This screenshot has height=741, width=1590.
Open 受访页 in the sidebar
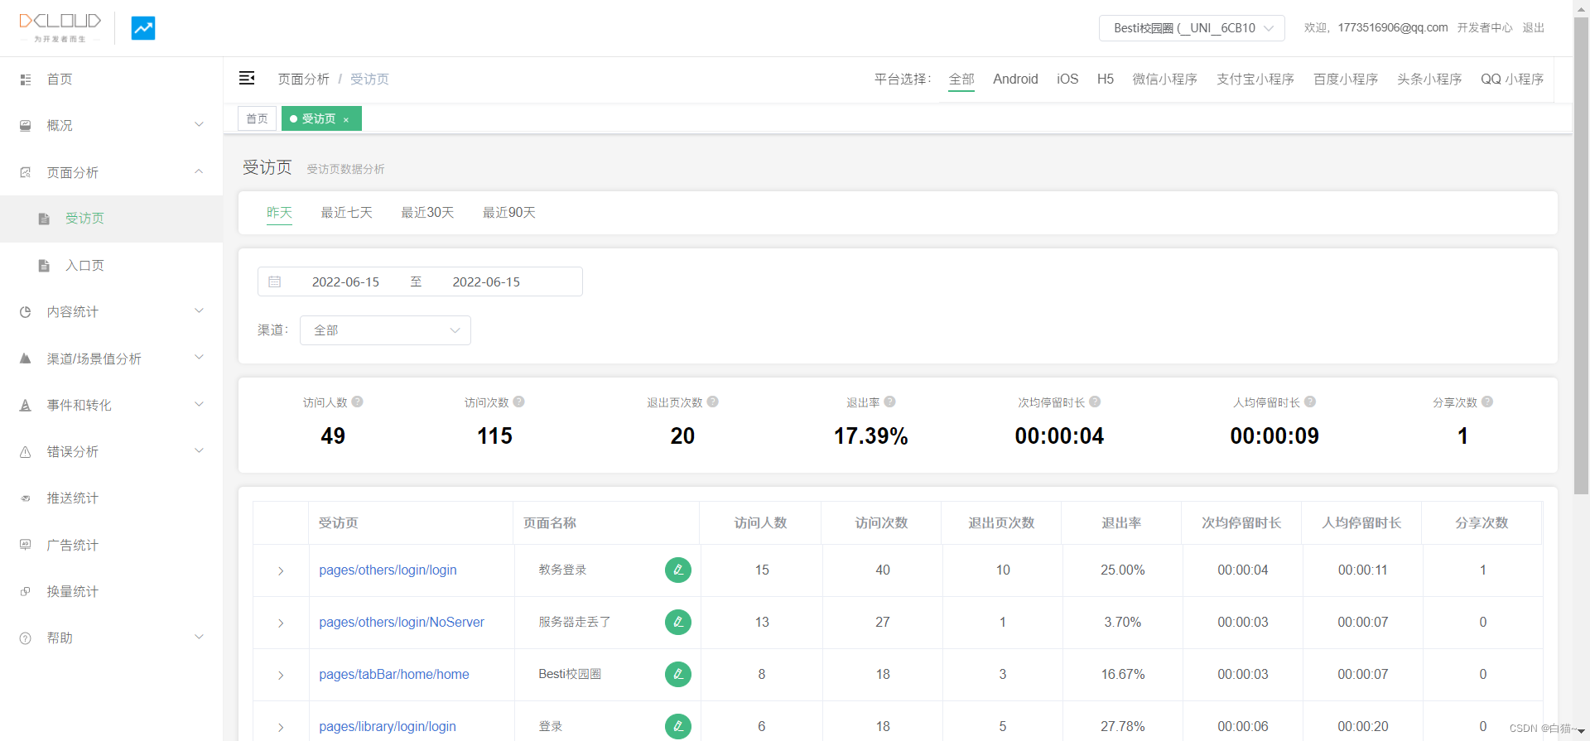112,219
